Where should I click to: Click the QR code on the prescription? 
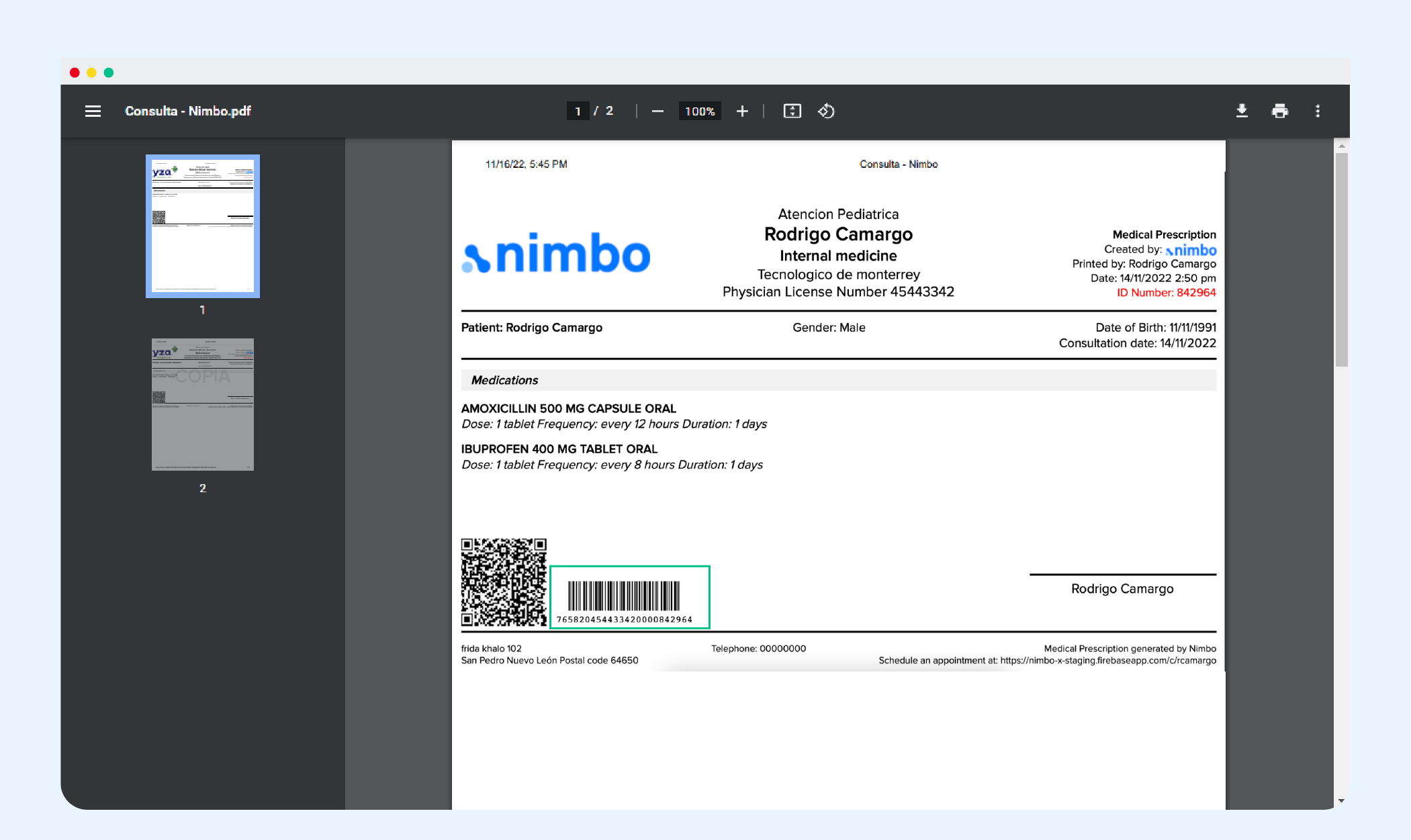click(504, 581)
